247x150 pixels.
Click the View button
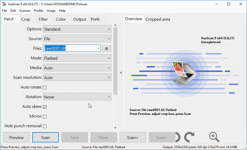tap(104, 137)
